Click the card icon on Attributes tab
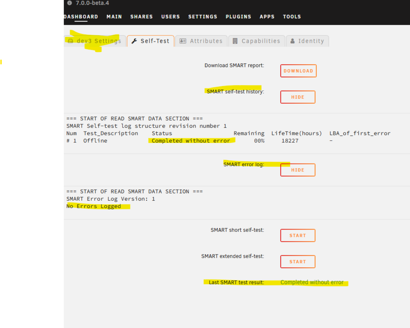410x328 pixels. (x=183, y=41)
